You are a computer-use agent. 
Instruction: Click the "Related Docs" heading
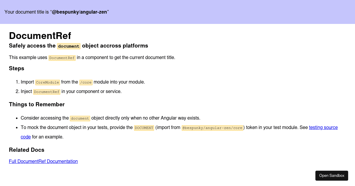(x=27, y=150)
